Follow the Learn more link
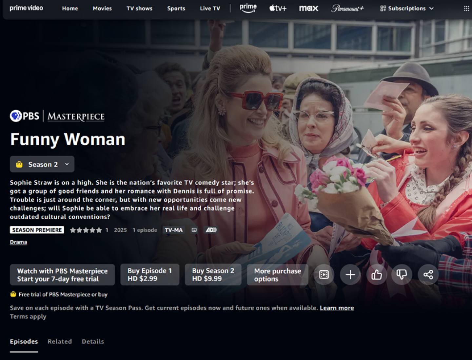The image size is (472, 360). pyautogui.click(x=337, y=308)
